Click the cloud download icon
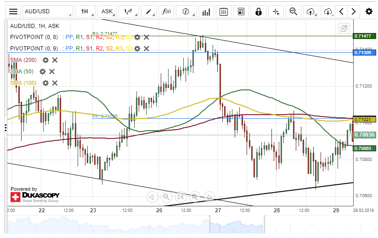This screenshot has height=238, width=378. coord(327,11)
